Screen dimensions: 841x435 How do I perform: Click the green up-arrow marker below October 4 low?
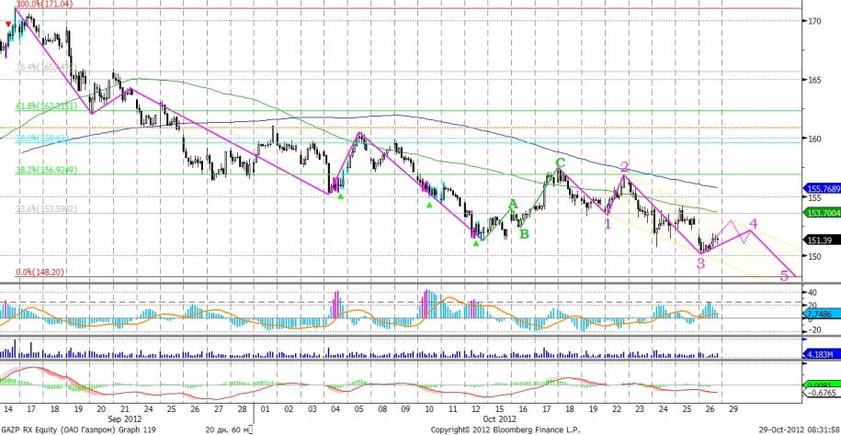coord(340,195)
